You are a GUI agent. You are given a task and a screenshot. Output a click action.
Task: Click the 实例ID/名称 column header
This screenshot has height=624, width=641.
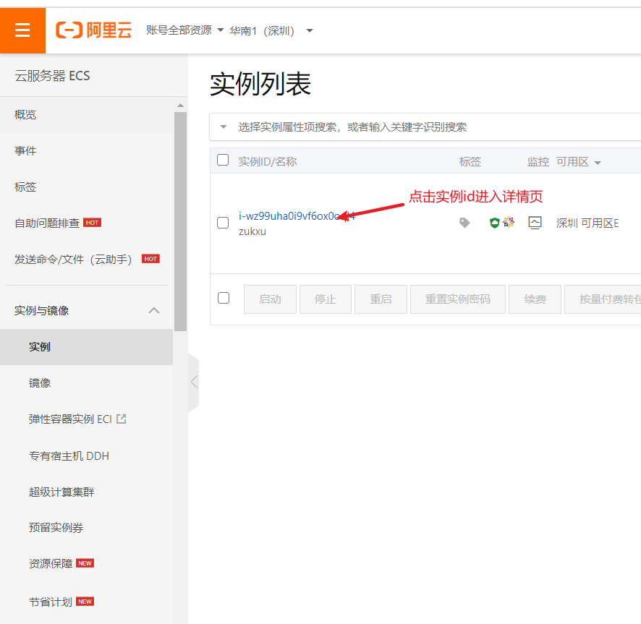click(268, 162)
